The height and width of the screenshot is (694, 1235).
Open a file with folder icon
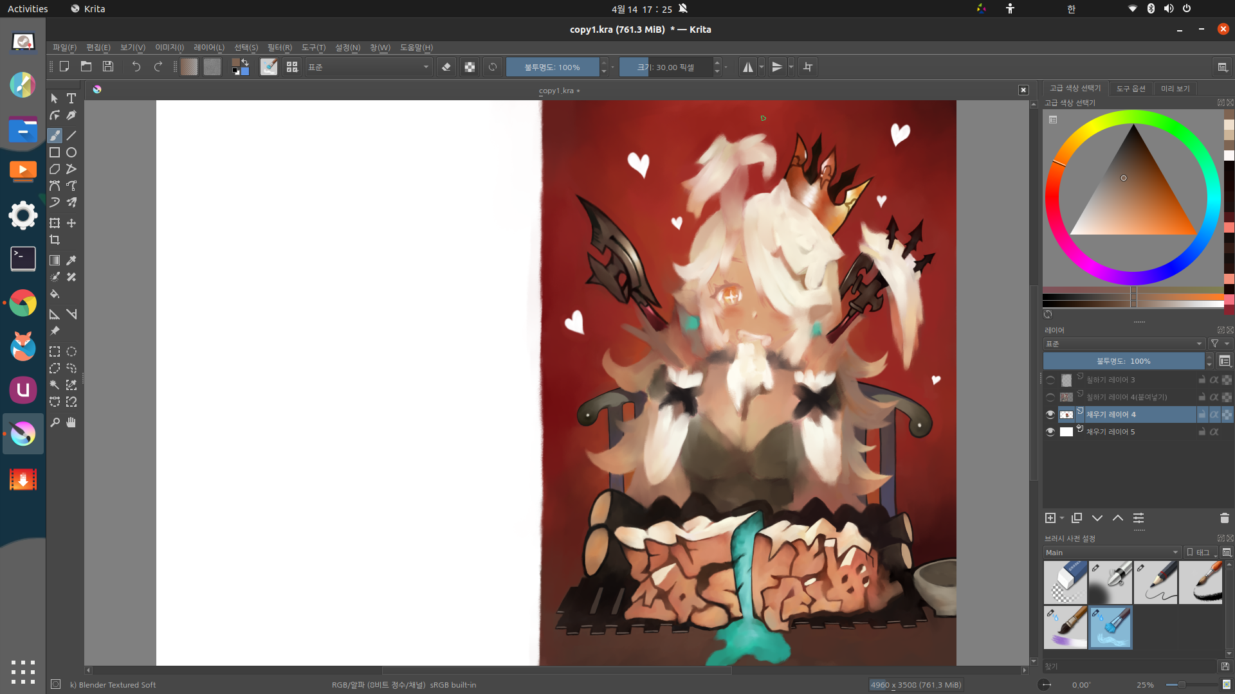coord(86,66)
